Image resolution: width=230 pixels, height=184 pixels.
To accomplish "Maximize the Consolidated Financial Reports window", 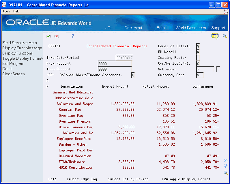I will (218, 5).
